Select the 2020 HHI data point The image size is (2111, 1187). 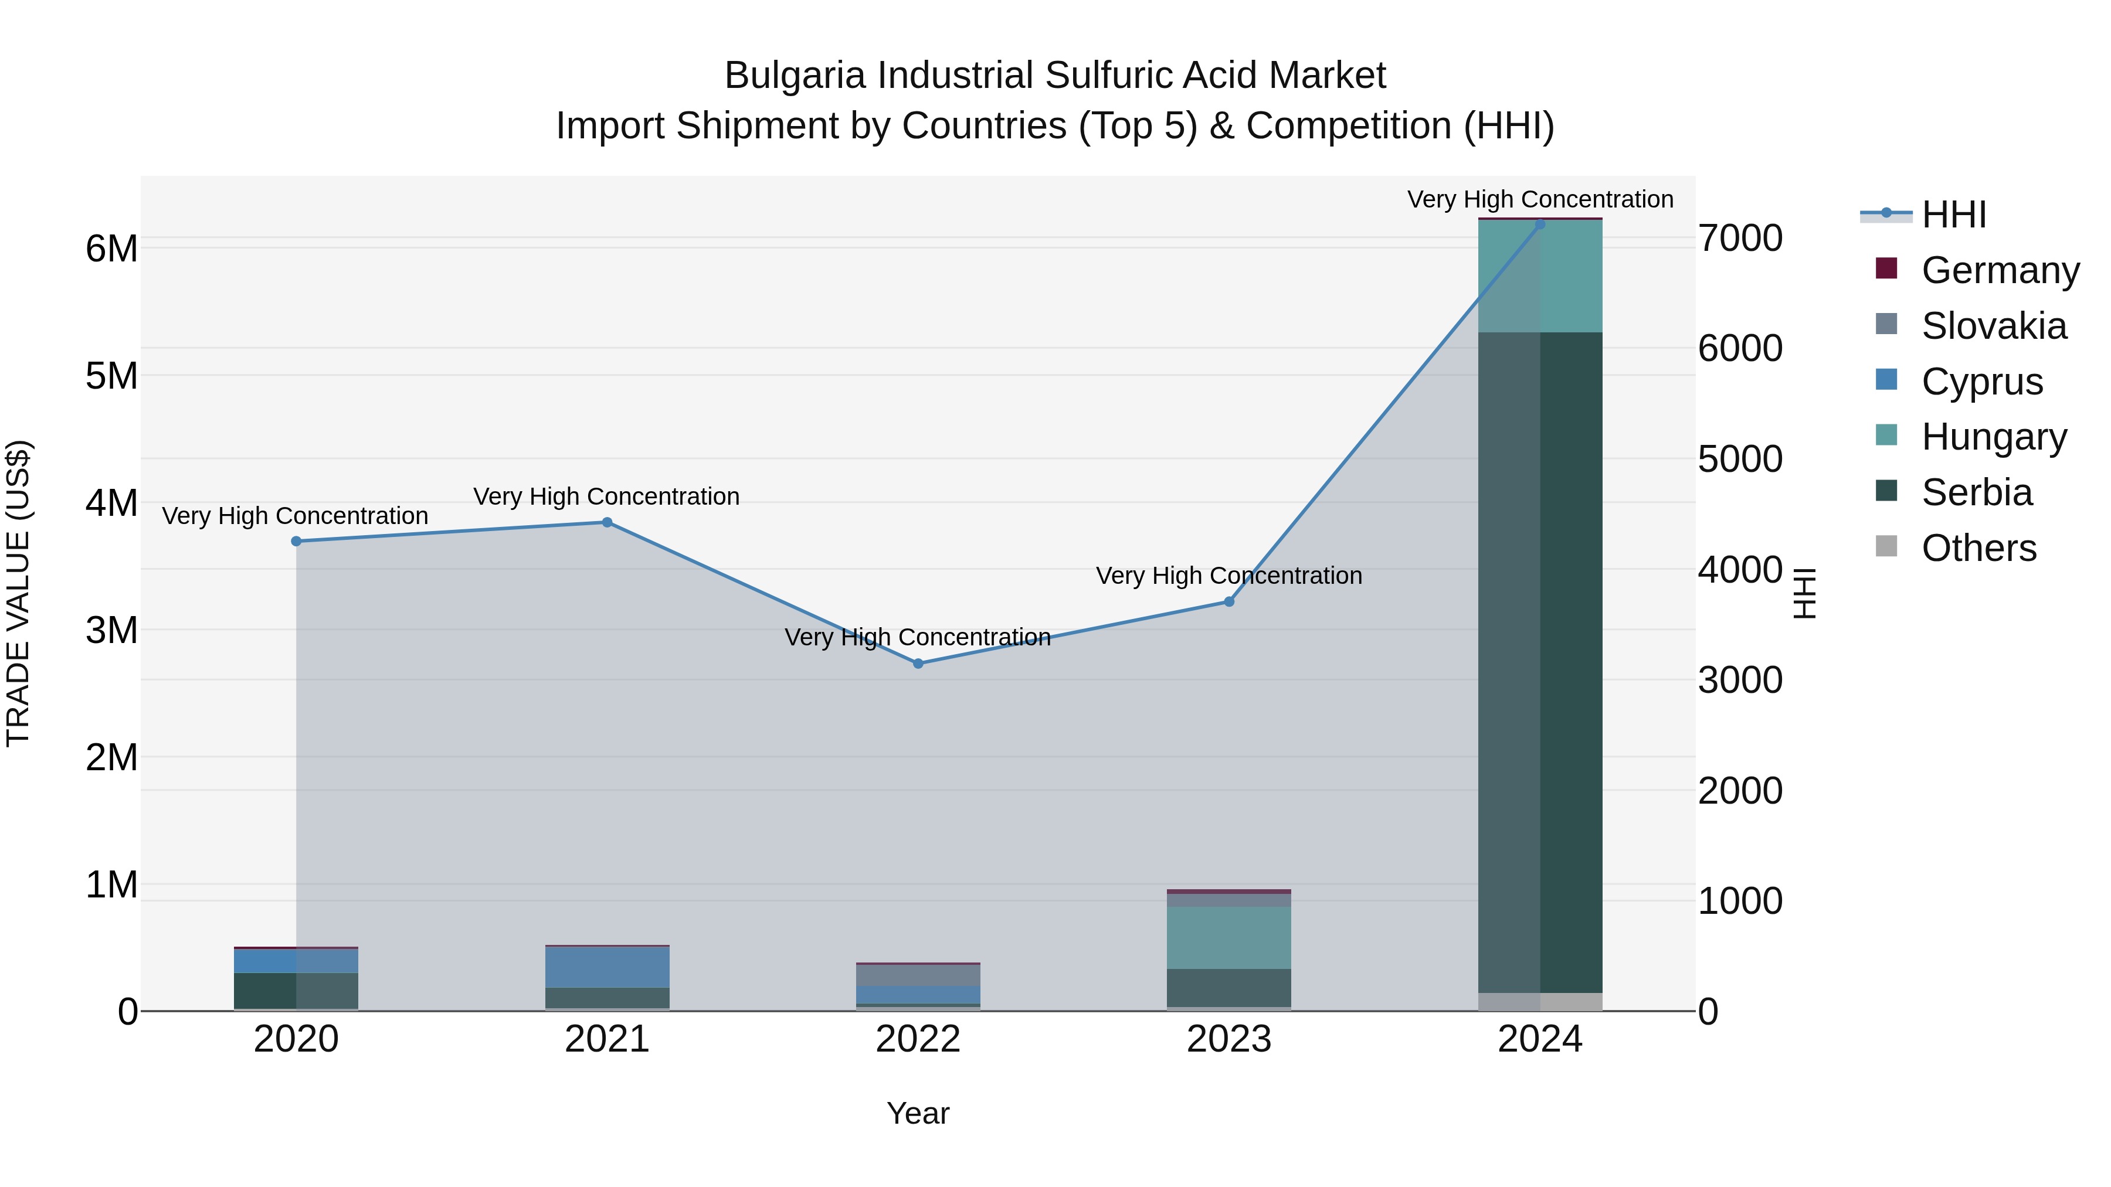tap(296, 542)
